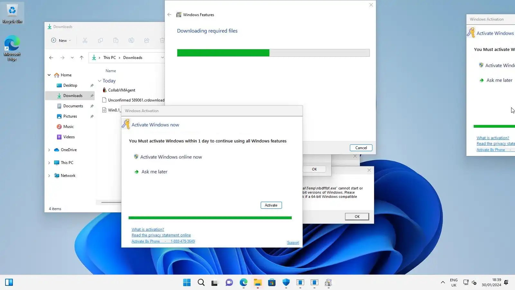Switch to Microsoft Edge on the taskbar
This screenshot has width=515, height=290.
point(244,283)
